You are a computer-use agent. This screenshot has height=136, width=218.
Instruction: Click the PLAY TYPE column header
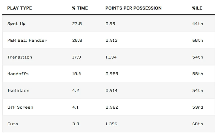coord(19,8)
